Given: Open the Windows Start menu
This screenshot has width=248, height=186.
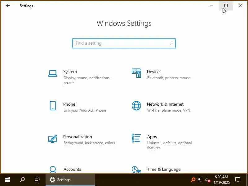Looking at the screenshot, I should click(7, 180).
